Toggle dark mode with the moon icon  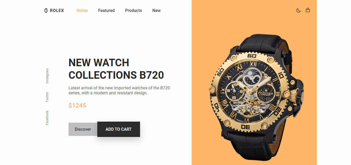click(299, 10)
